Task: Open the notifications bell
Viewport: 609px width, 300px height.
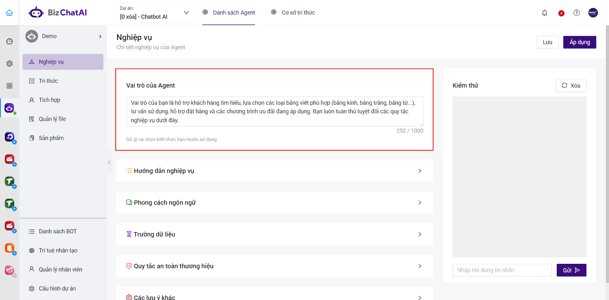Action: coord(545,13)
